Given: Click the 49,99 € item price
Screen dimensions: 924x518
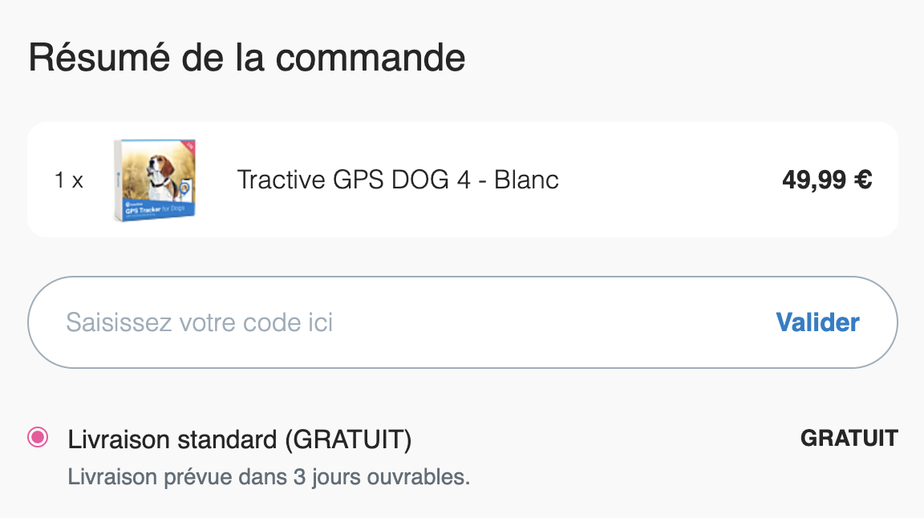Looking at the screenshot, I should point(827,180).
